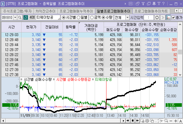This screenshot has height=124, width=183.
Task: Click the duplicate window icon in title bar
Action: pos(149,4)
